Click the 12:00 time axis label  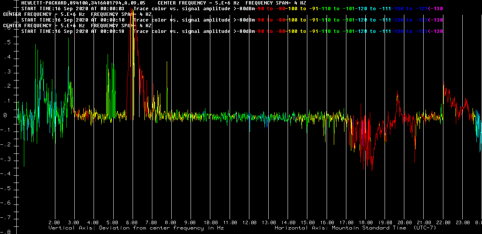(x=249, y=223)
